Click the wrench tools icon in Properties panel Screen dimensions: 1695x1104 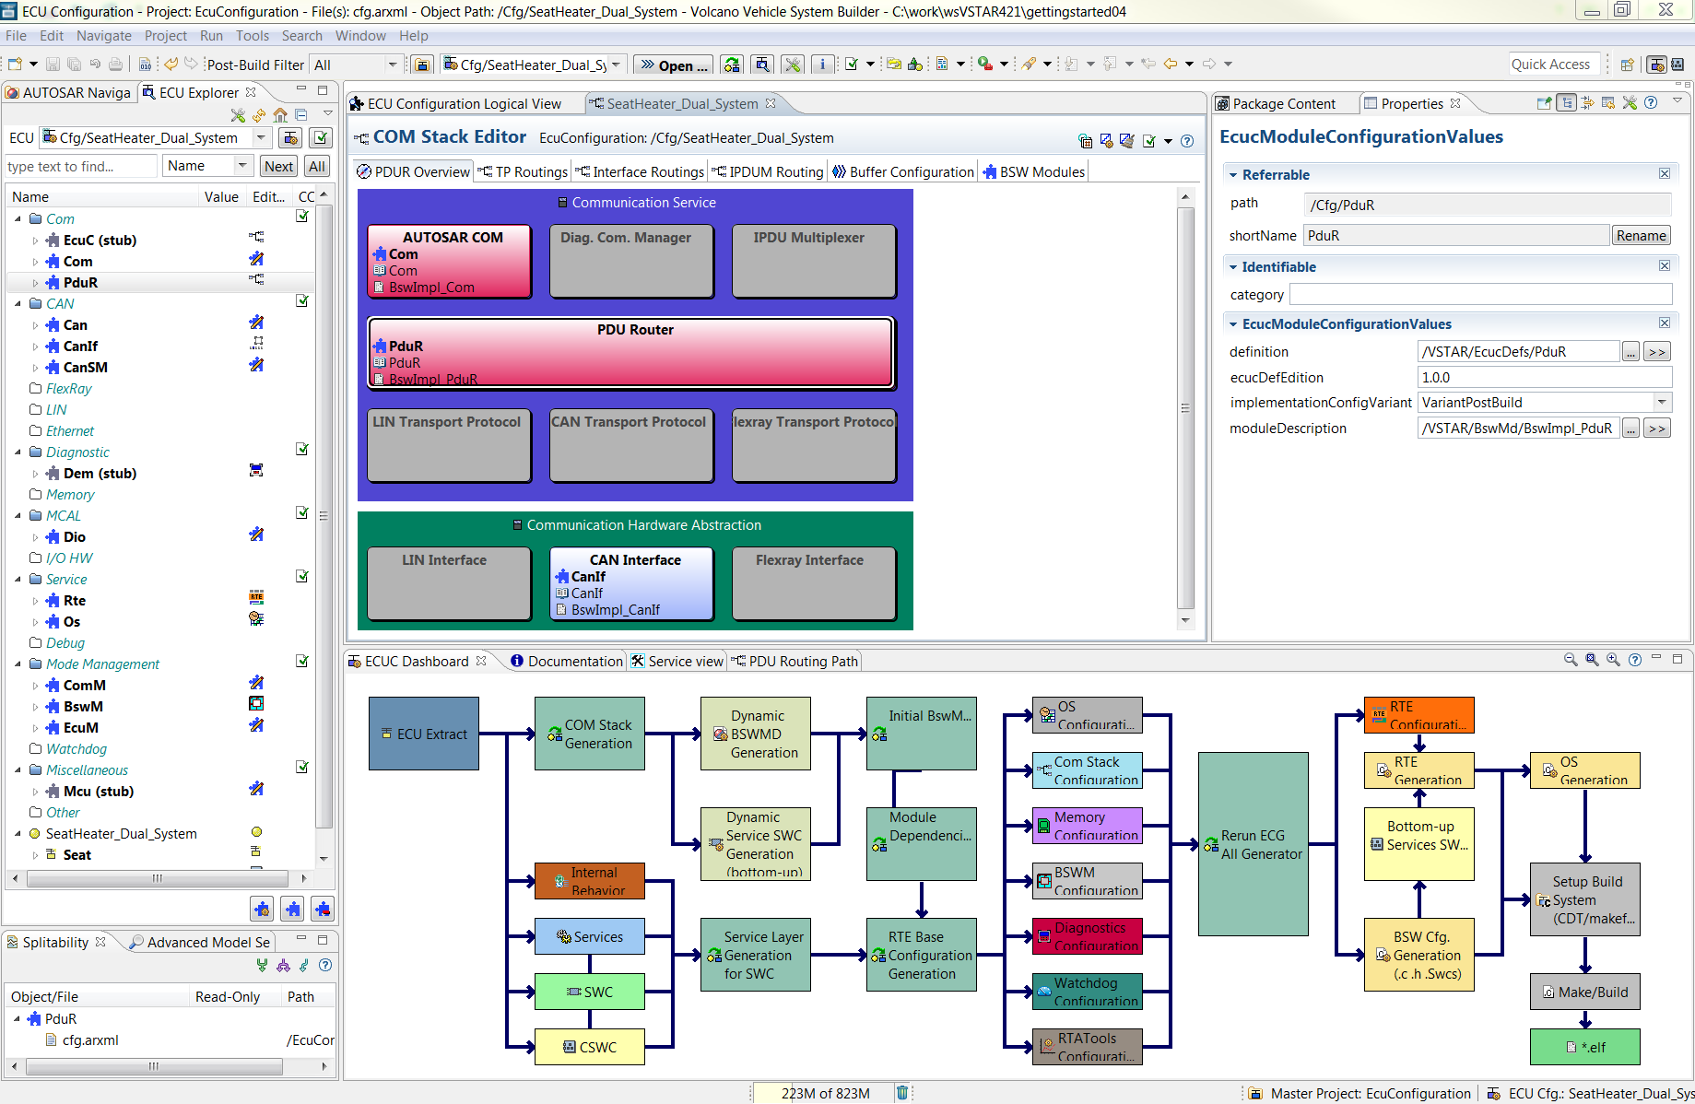point(1630,103)
